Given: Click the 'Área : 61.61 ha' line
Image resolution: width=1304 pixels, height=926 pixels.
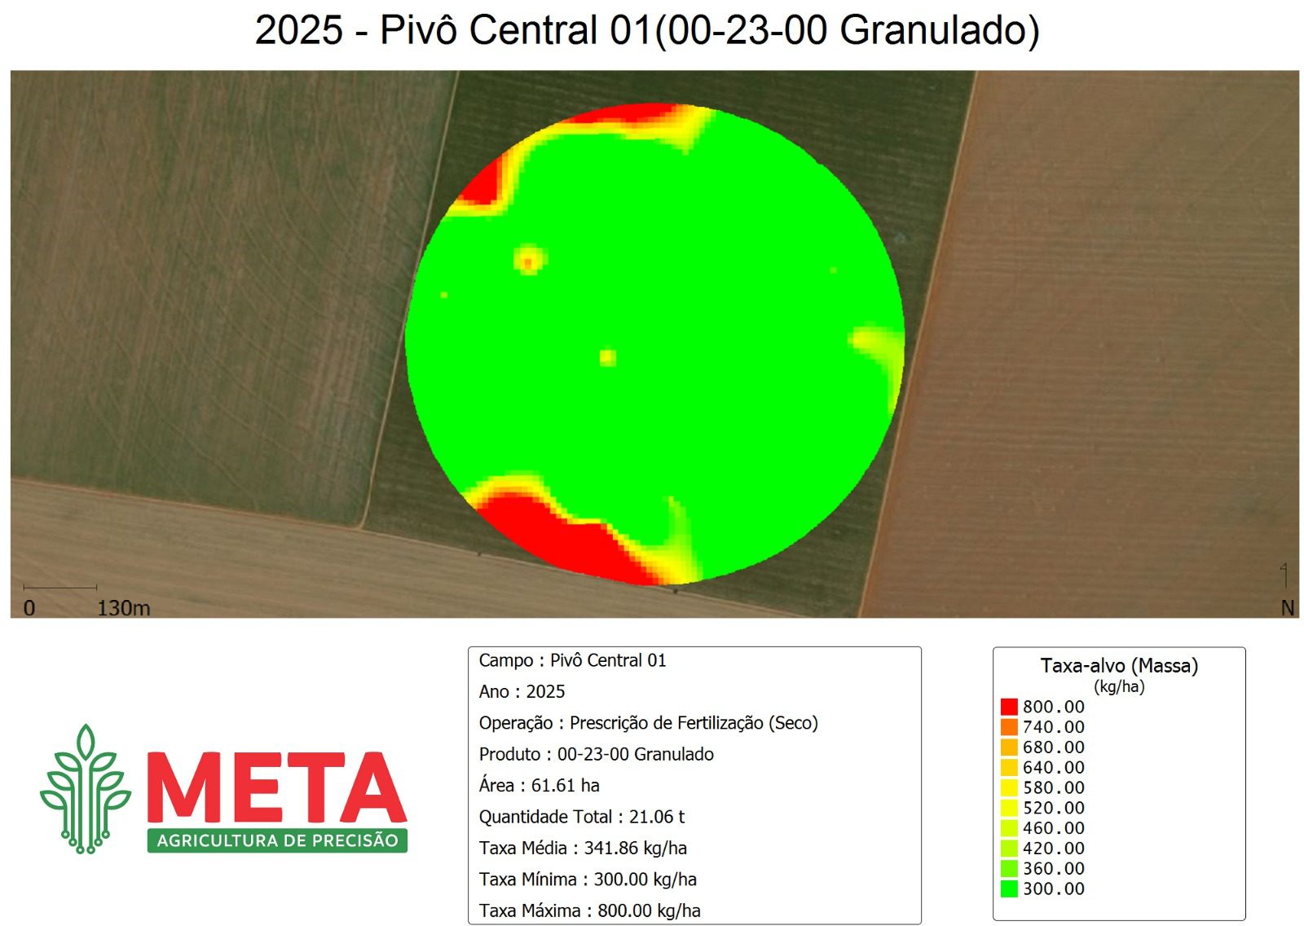Looking at the screenshot, I should point(539,785).
